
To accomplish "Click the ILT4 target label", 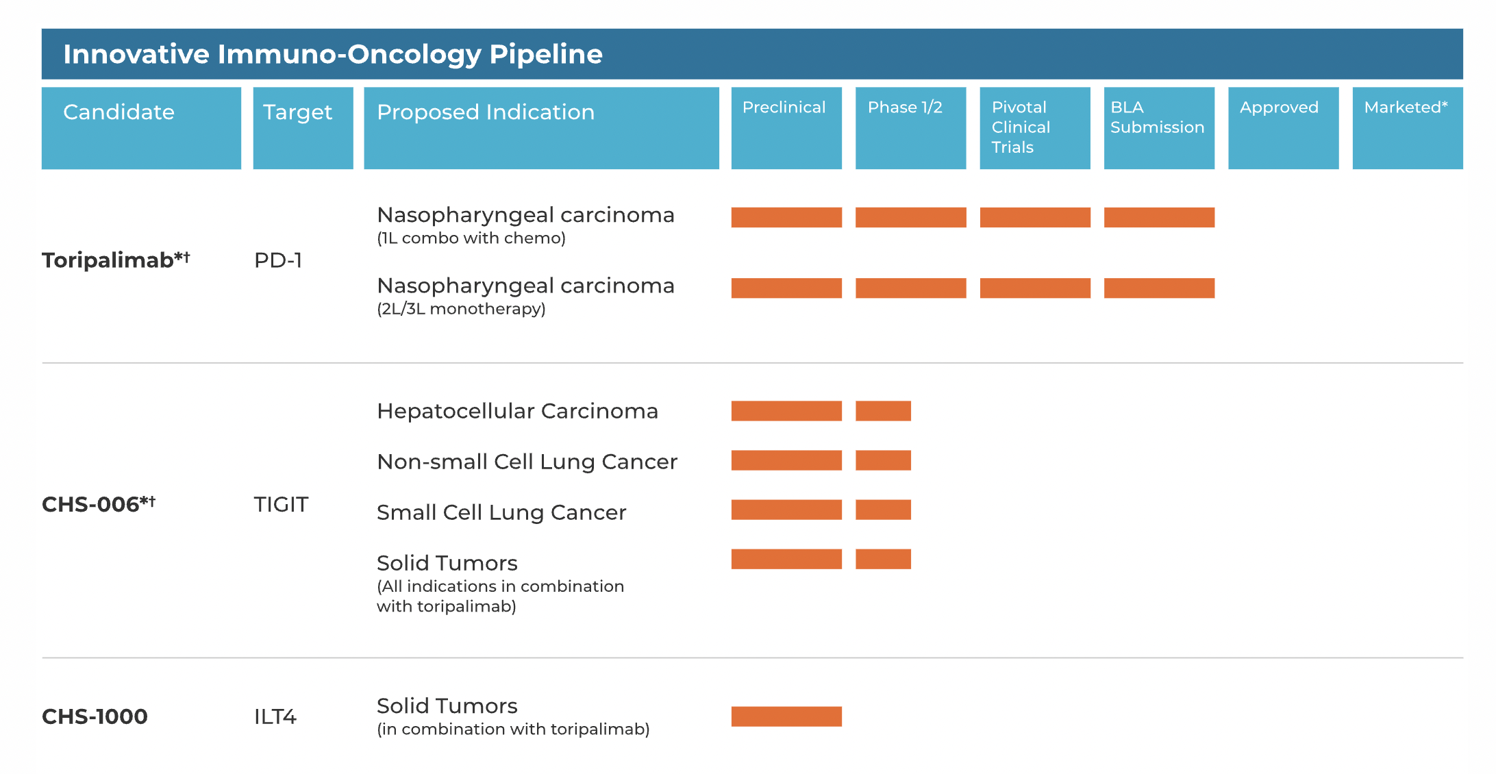I will [x=275, y=717].
